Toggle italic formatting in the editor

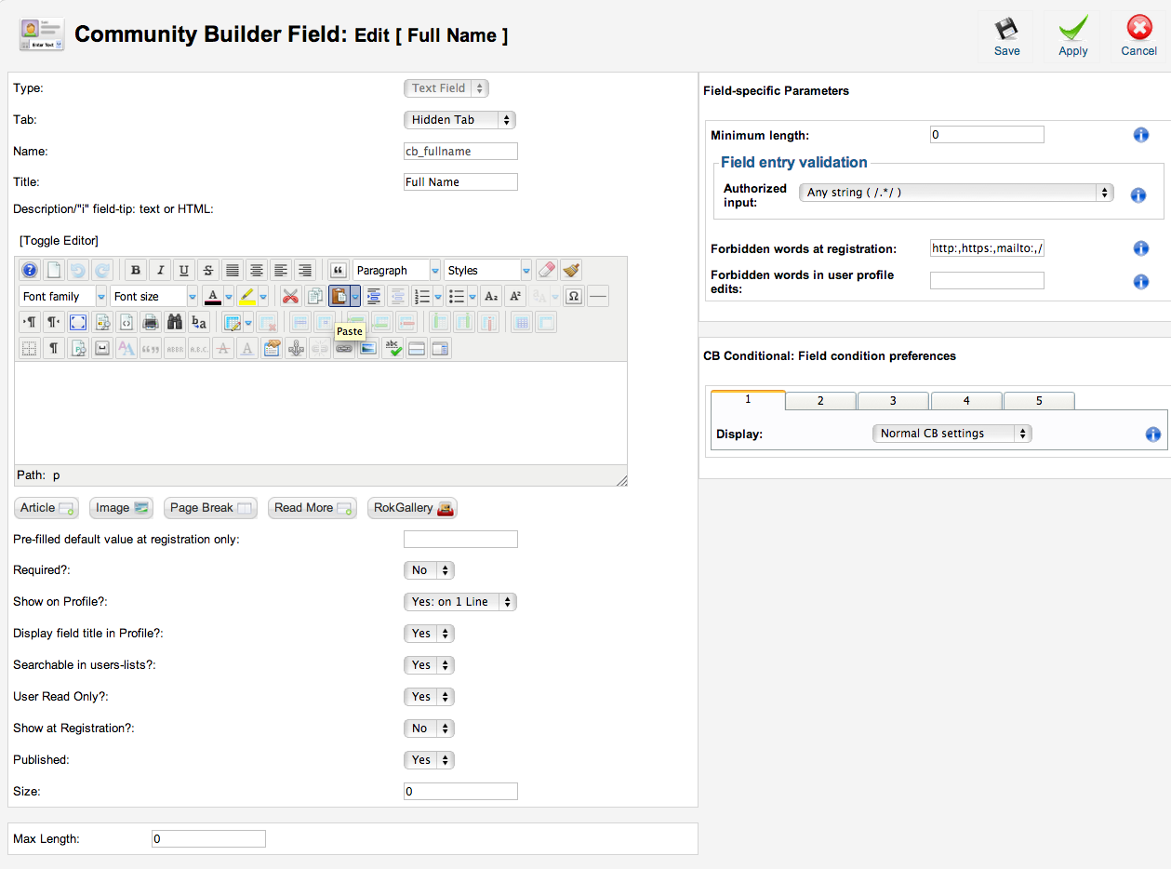pos(160,270)
